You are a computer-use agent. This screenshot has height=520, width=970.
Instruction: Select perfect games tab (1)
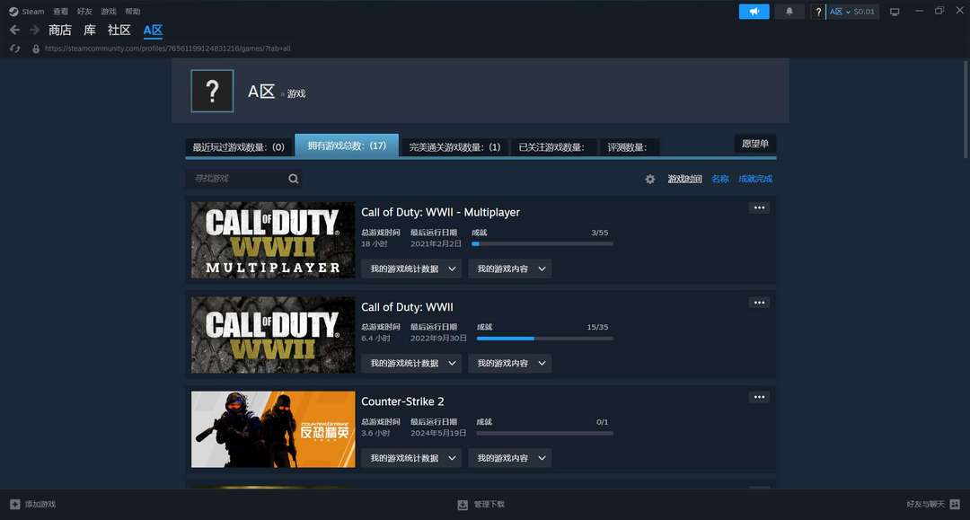[454, 147]
